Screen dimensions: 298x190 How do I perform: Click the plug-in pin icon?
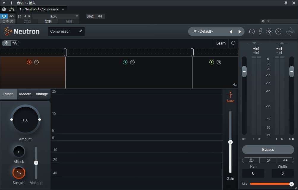(x=286, y=3)
